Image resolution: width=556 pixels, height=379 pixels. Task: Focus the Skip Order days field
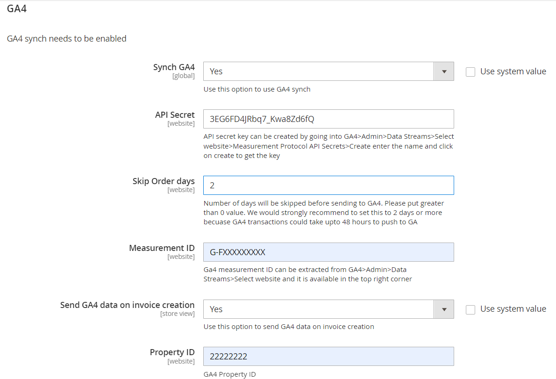coord(328,186)
